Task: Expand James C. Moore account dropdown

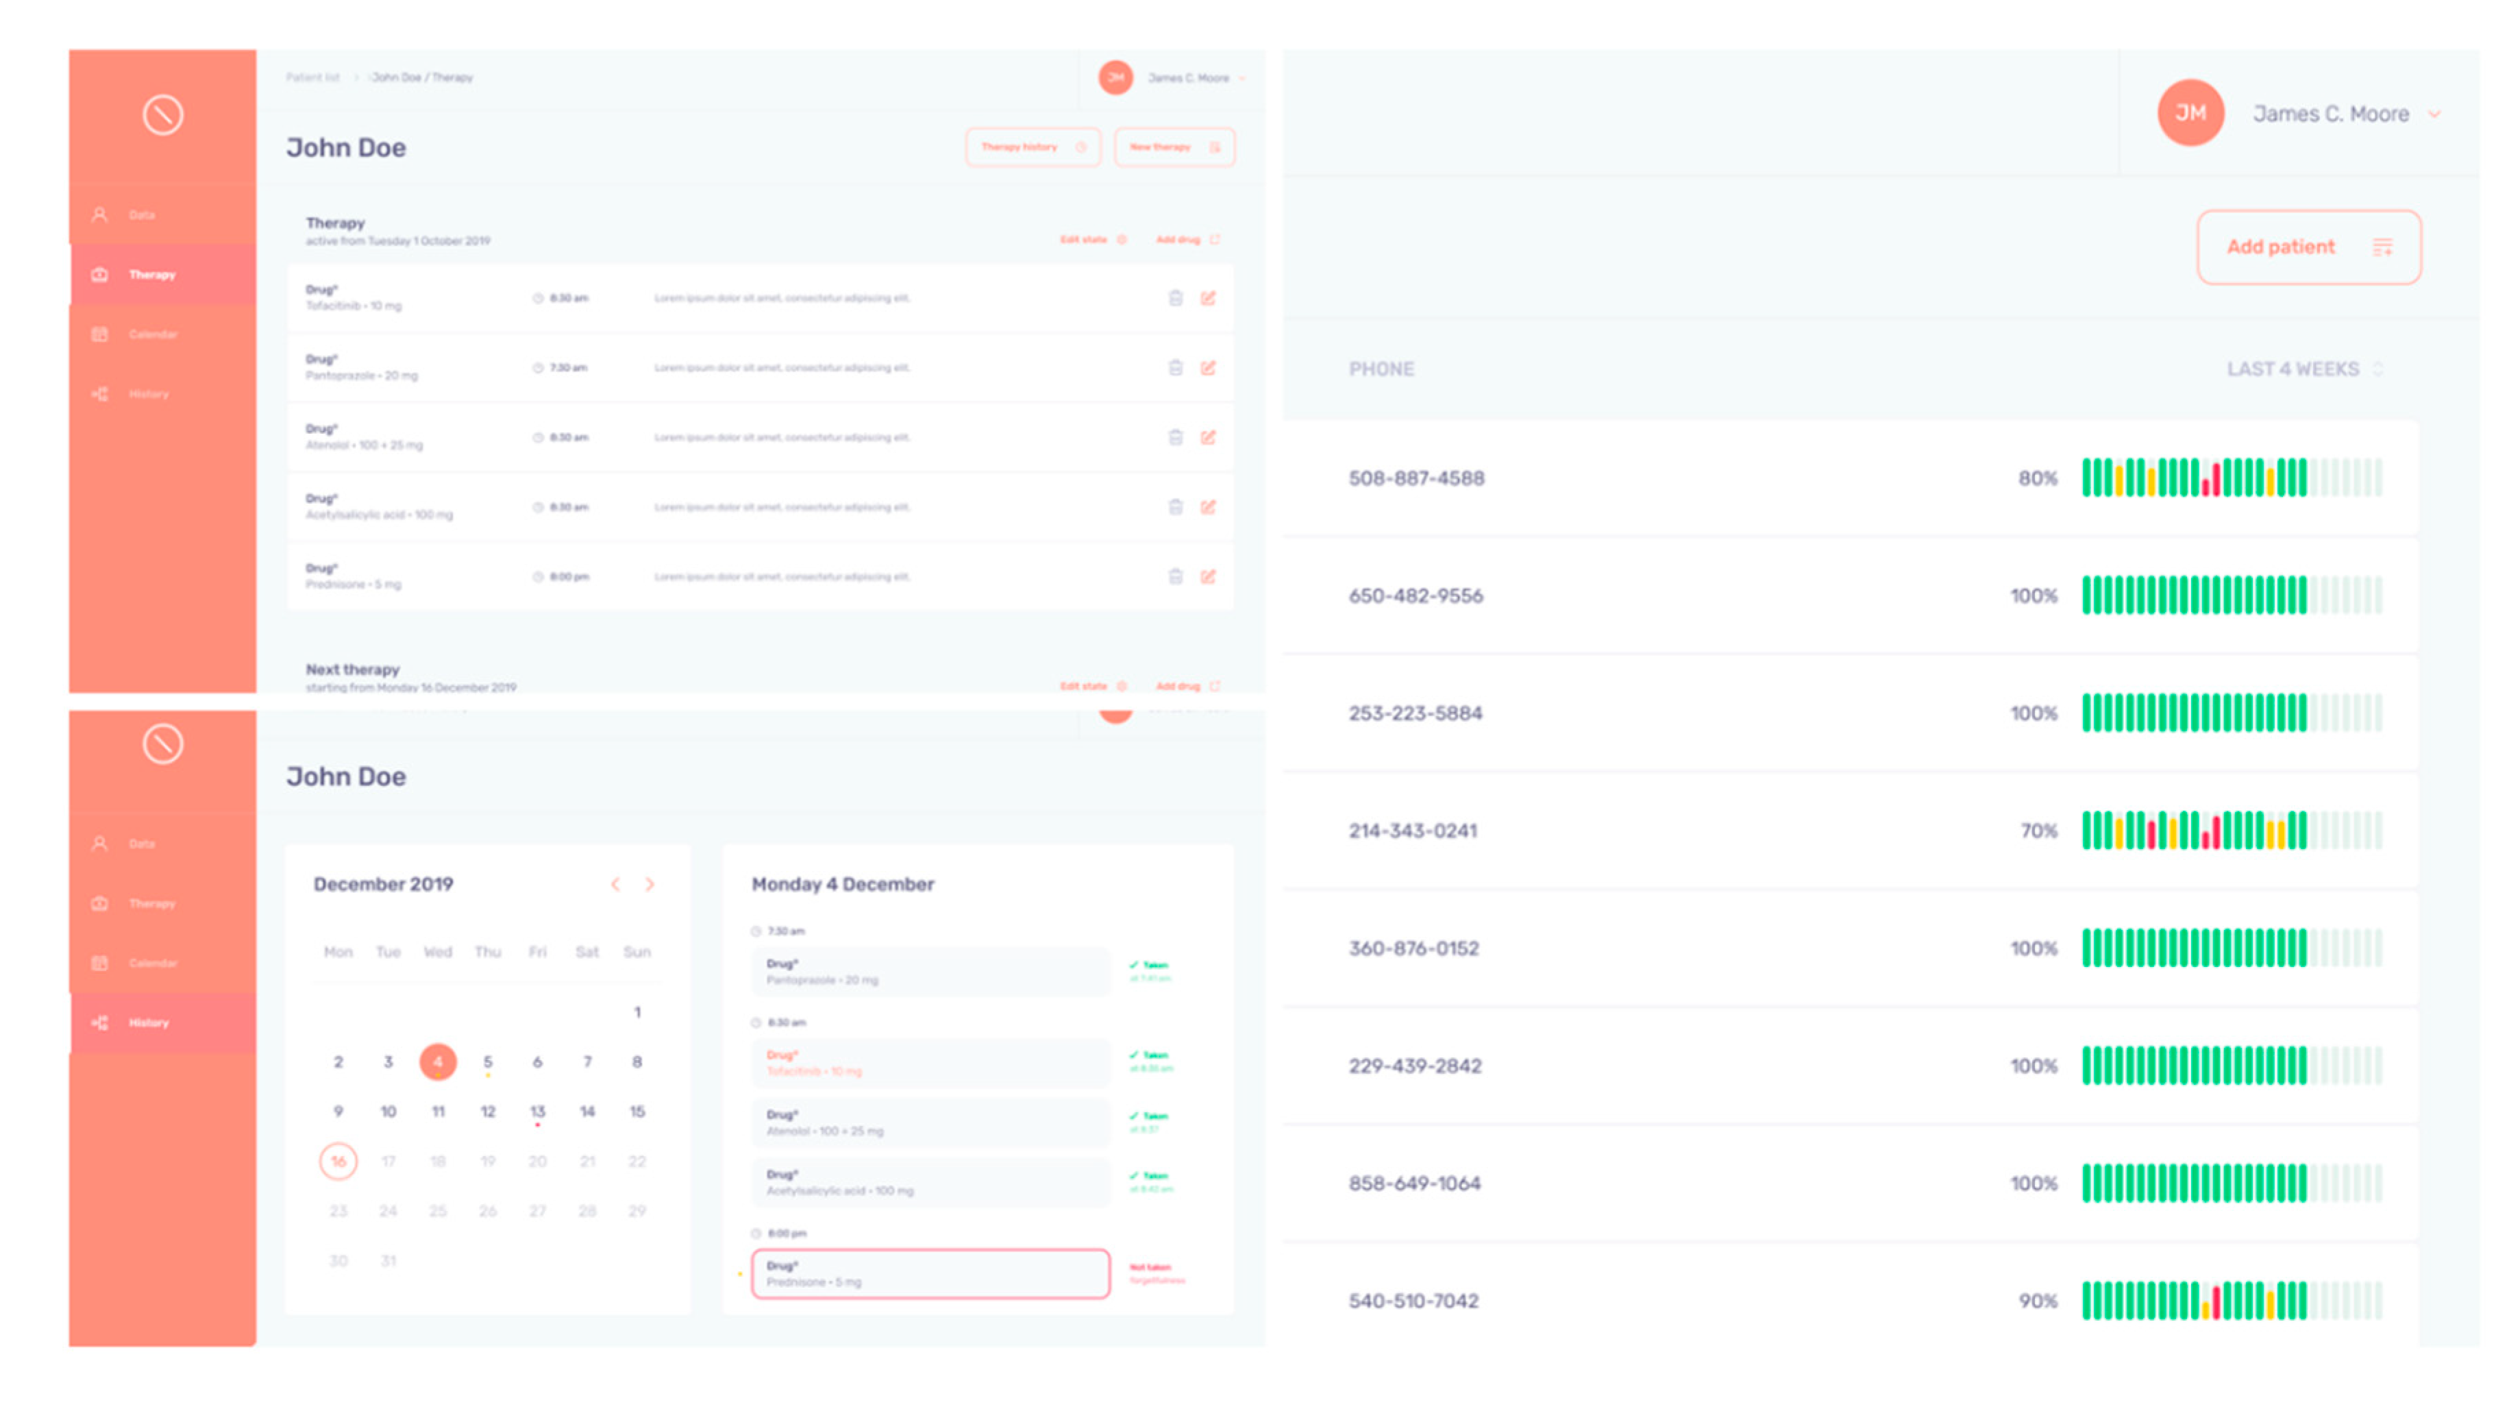Action: (2434, 114)
